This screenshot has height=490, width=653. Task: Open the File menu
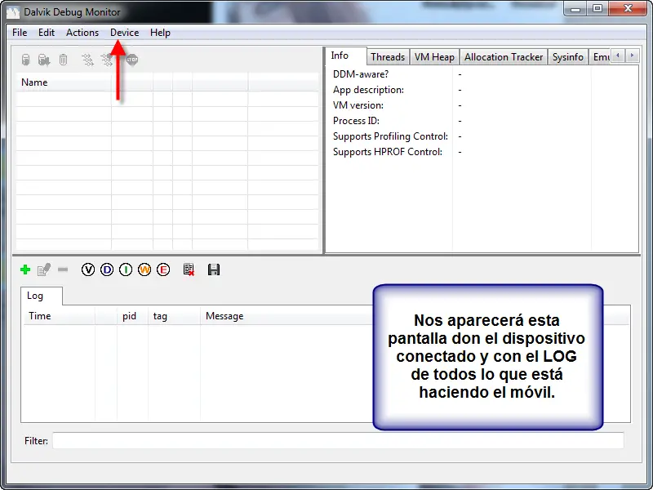pos(20,33)
